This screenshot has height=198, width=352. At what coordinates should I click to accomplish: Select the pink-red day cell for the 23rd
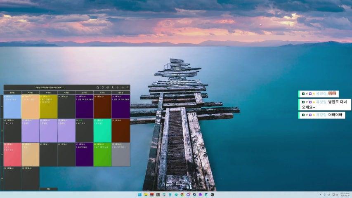[12, 155]
